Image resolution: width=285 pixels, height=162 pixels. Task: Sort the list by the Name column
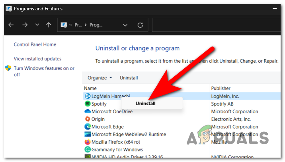pyautogui.click(x=90, y=89)
